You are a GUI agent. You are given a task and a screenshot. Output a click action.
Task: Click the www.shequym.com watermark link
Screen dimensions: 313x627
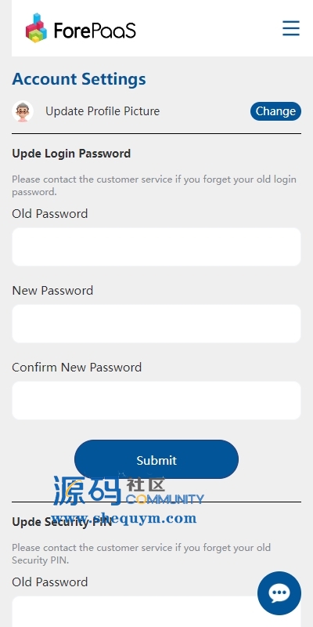tap(124, 518)
